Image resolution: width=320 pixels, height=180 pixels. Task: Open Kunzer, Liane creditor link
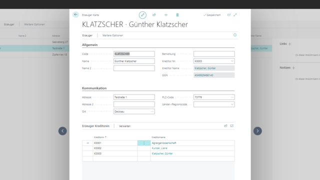pyautogui.click(x=159, y=148)
